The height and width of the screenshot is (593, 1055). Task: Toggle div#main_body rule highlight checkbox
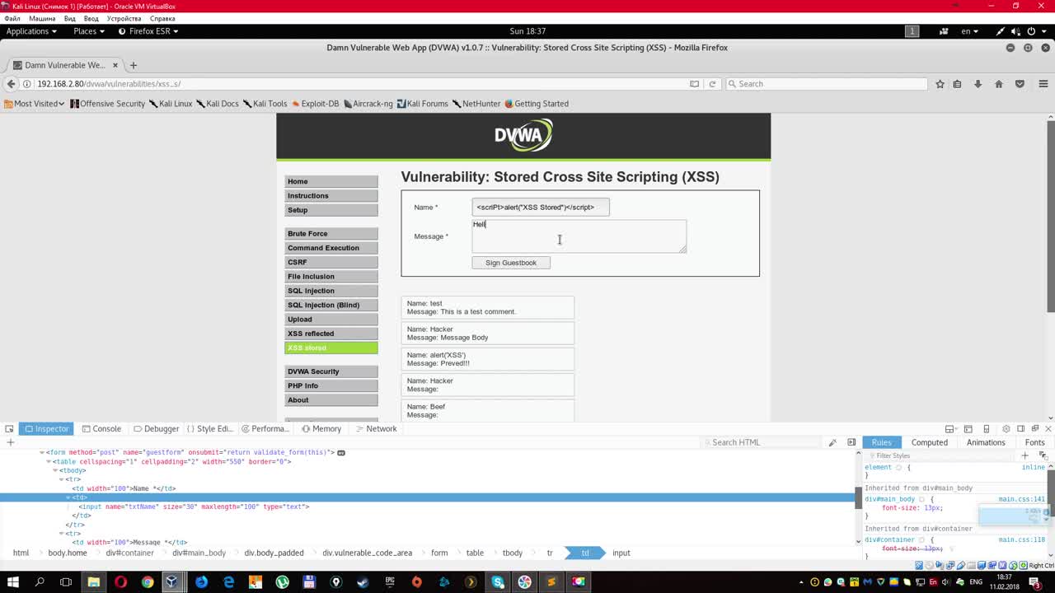click(x=921, y=499)
